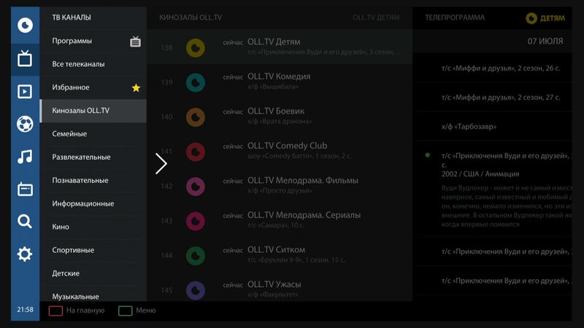Open program х/ф «Тарбозавр» in schedule
The height and width of the screenshot is (328, 584).
click(469, 126)
